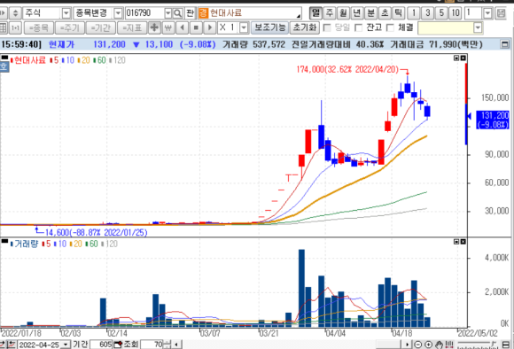This screenshot has width=514, height=349.
Task: Click the 판 button next to stock code
Action: coord(191,13)
